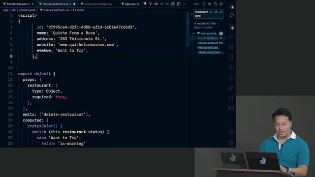The height and width of the screenshot is (177, 315).
Task: Open the App.vue tab
Action: 130,4
